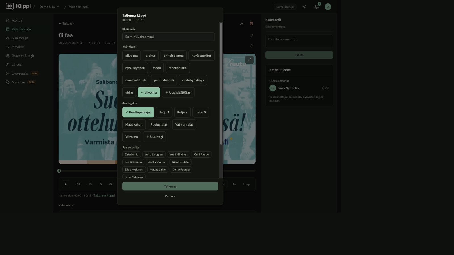Click the download video icon
454x255 pixels.
click(242, 24)
